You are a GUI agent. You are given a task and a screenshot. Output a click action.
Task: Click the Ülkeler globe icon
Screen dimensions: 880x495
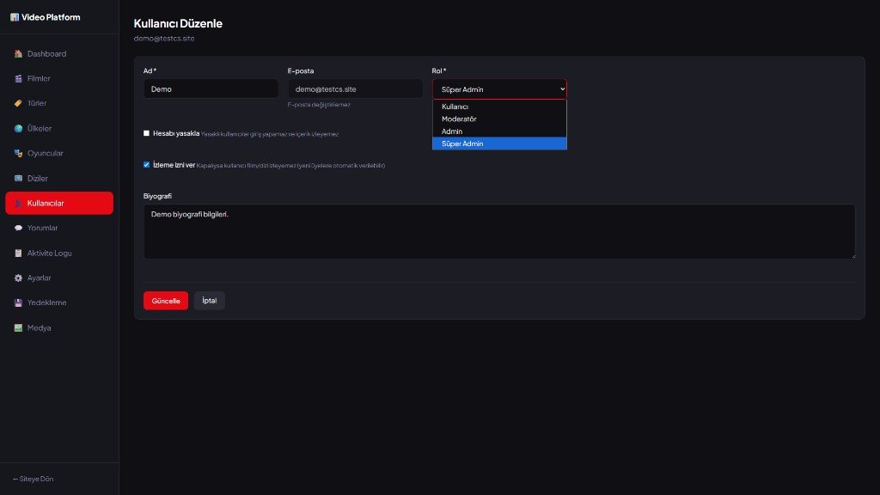pos(17,128)
